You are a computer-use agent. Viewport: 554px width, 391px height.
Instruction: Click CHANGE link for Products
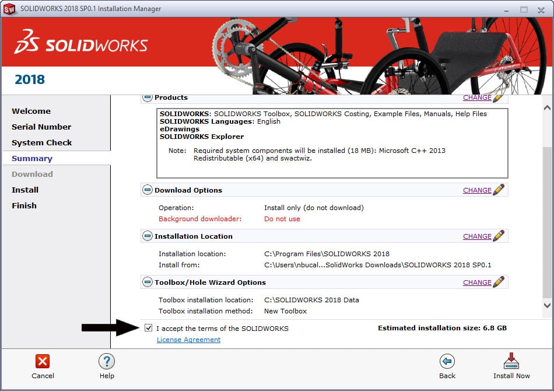click(477, 98)
